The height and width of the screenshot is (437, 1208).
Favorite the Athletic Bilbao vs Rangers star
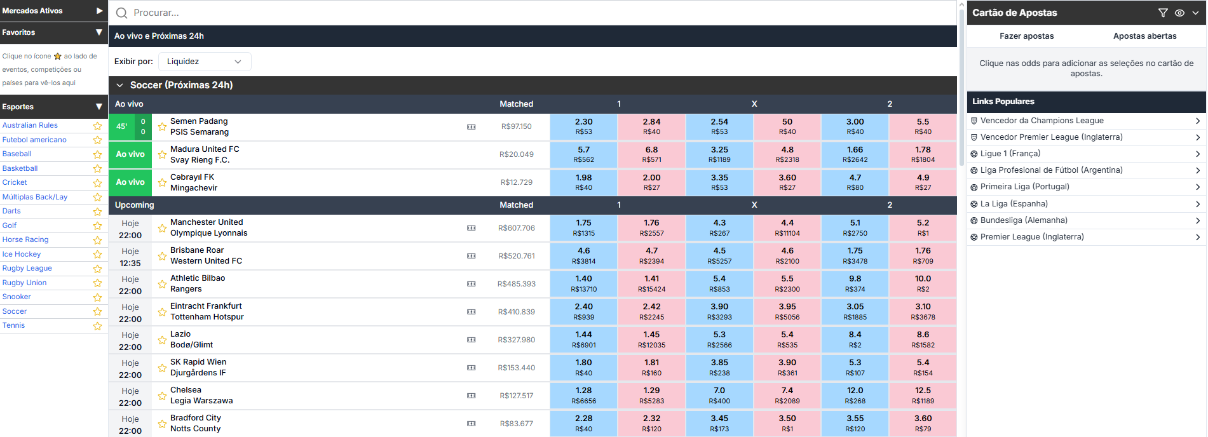click(162, 284)
